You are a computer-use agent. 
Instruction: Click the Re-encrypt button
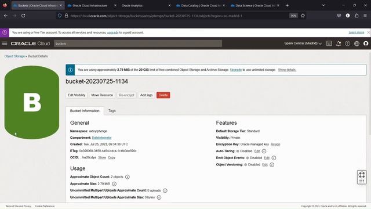point(126,95)
